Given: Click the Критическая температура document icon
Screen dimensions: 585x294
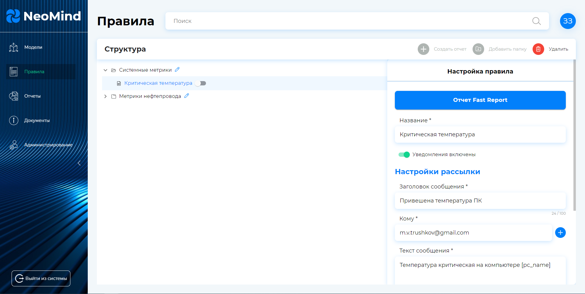Looking at the screenshot, I should point(119,83).
